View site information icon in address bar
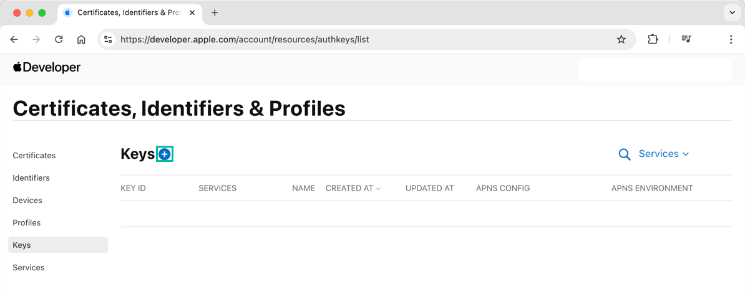 108,39
